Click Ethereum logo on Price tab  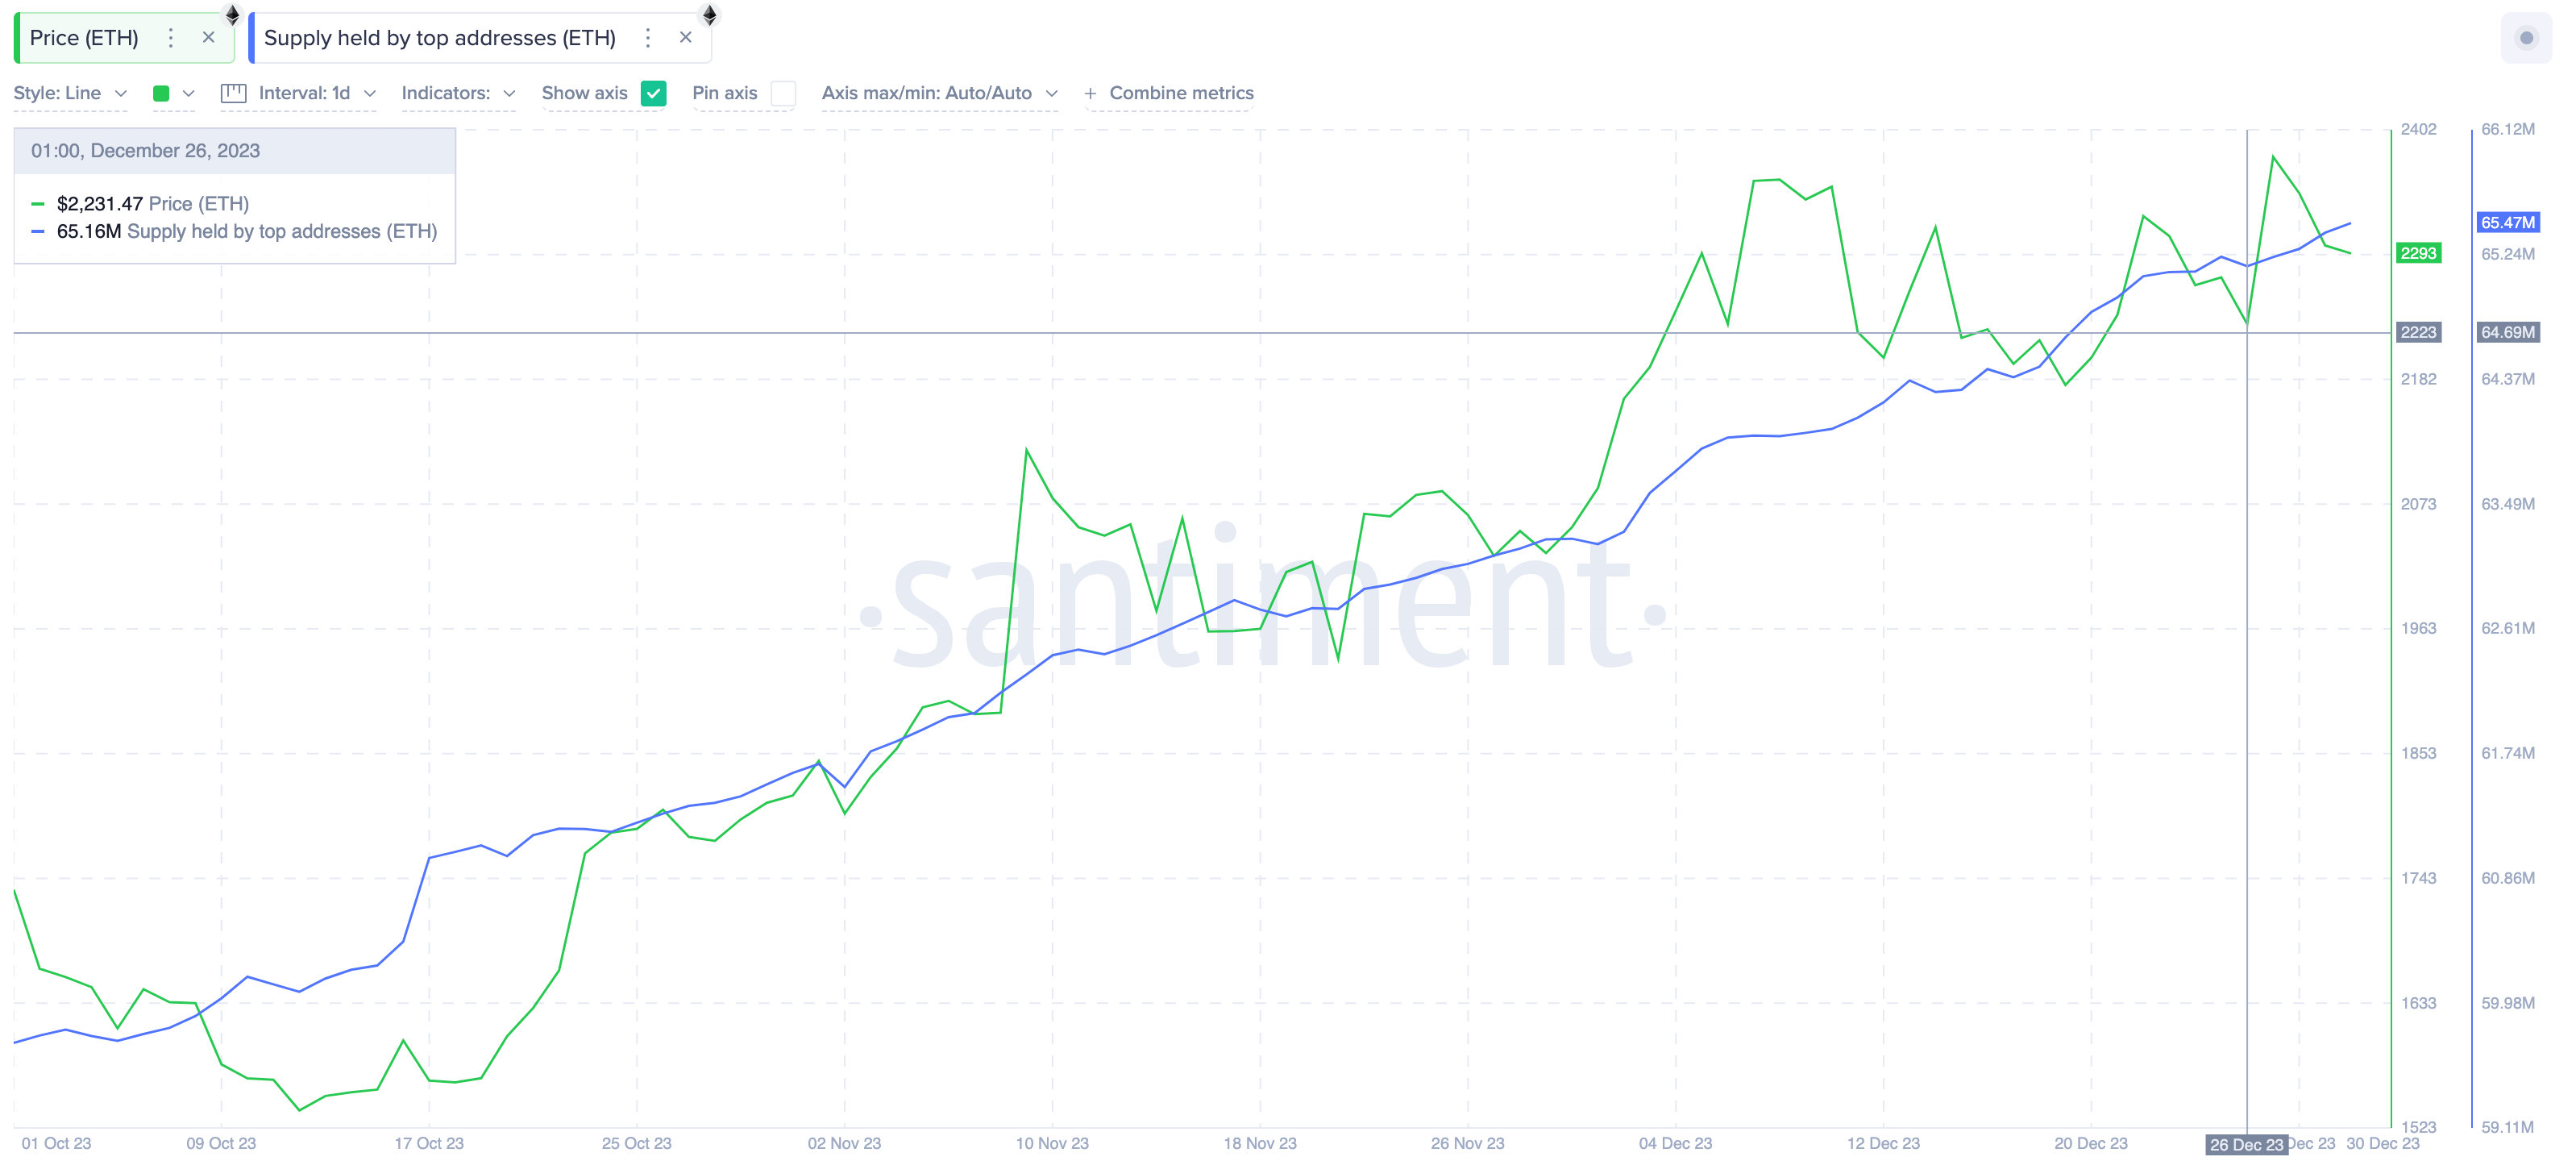pyautogui.click(x=232, y=15)
